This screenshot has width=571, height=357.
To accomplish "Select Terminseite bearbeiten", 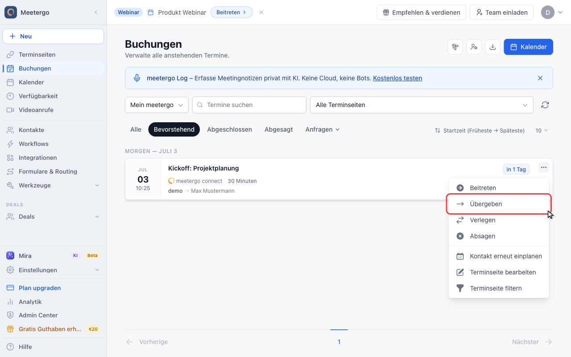I will tap(499, 272).
